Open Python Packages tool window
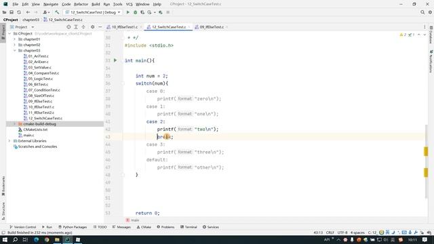Image resolution: width=434 pixels, height=244 pixels. click(73, 227)
